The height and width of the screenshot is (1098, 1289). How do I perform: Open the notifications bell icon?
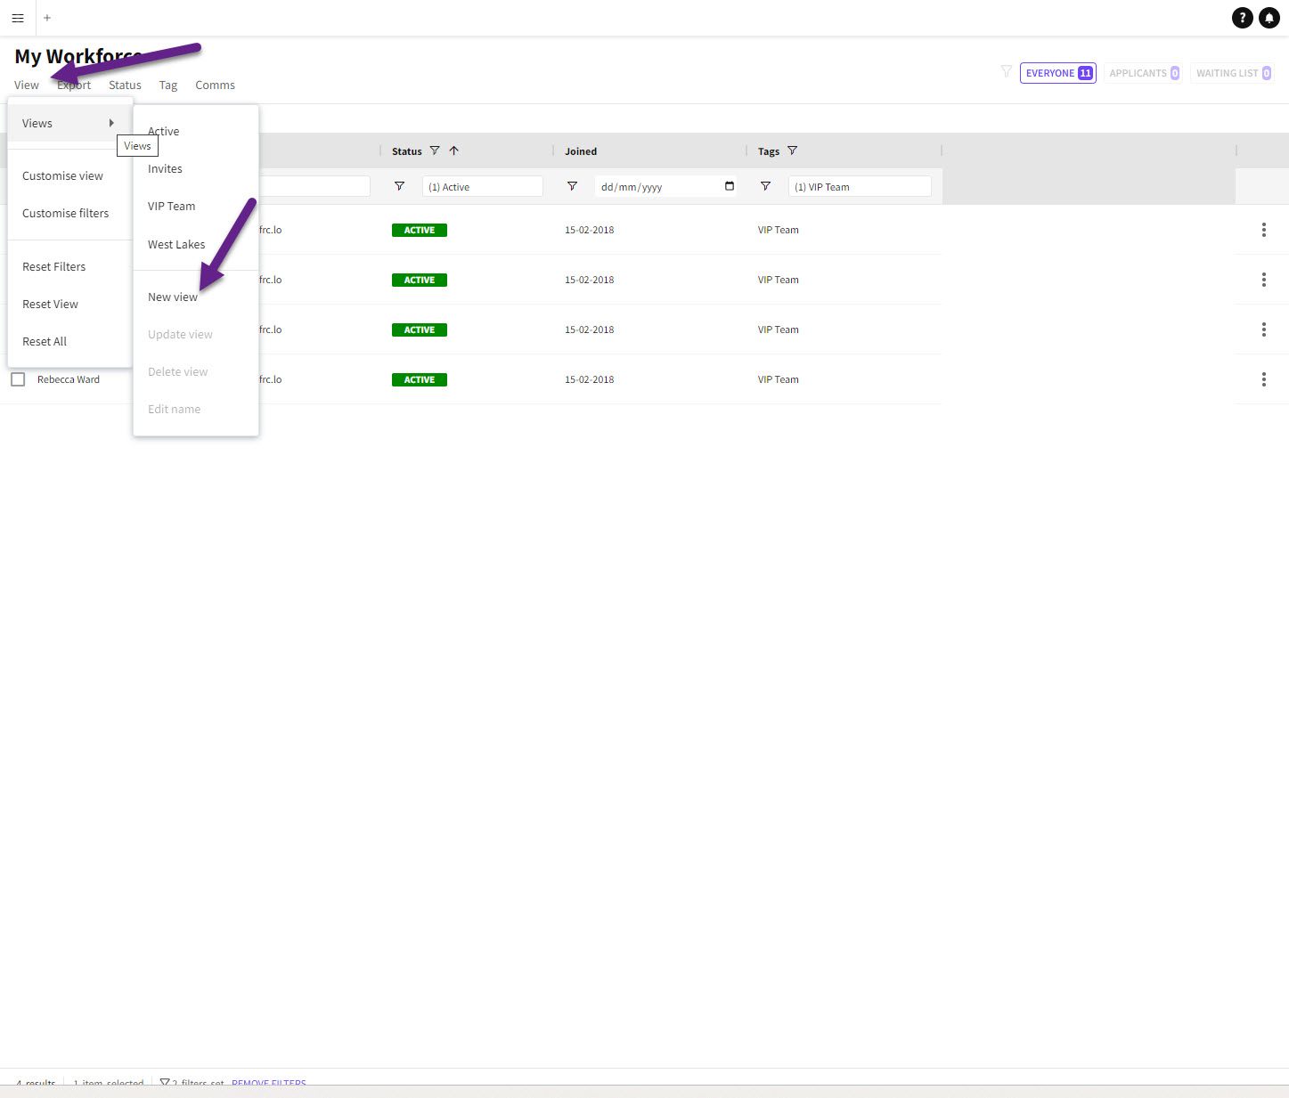point(1269,18)
